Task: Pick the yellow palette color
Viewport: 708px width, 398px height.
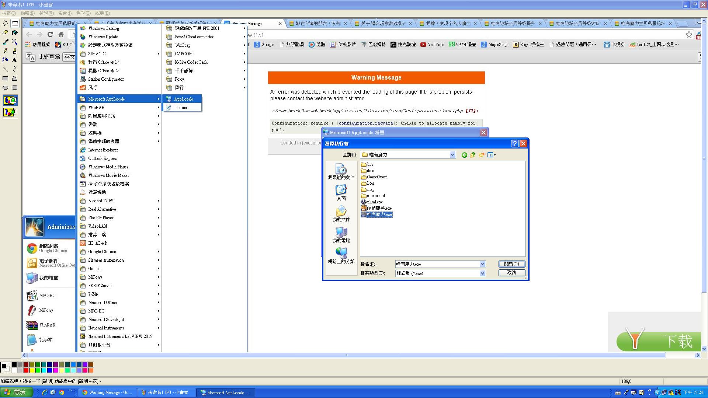Action: click(x=32, y=370)
